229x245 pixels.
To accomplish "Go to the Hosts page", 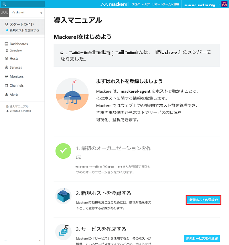I will [14, 59].
